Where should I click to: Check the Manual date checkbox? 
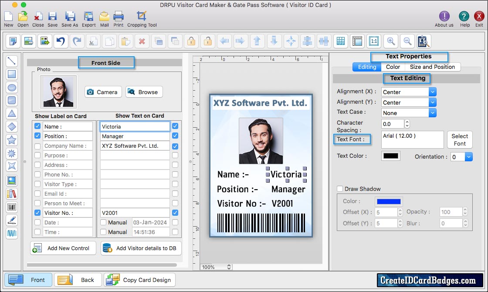[103, 222]
